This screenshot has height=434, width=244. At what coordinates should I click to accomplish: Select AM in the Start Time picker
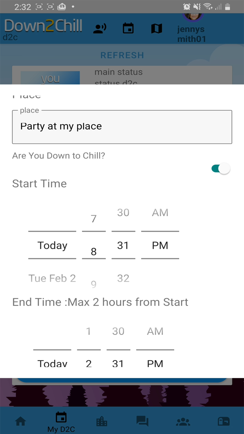pos(160,212)
